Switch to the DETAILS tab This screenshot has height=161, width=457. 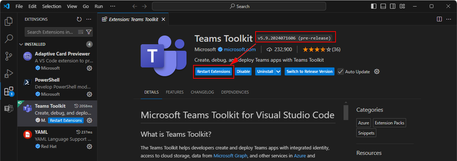152,92
